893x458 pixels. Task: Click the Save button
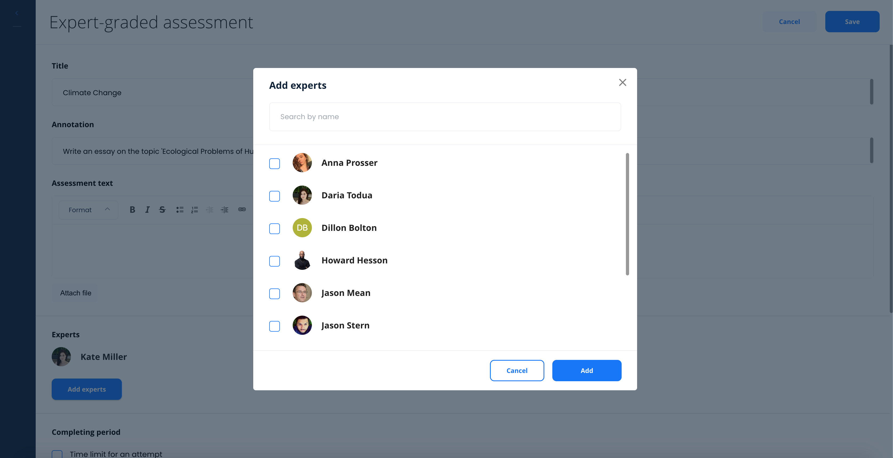[852, 22]
